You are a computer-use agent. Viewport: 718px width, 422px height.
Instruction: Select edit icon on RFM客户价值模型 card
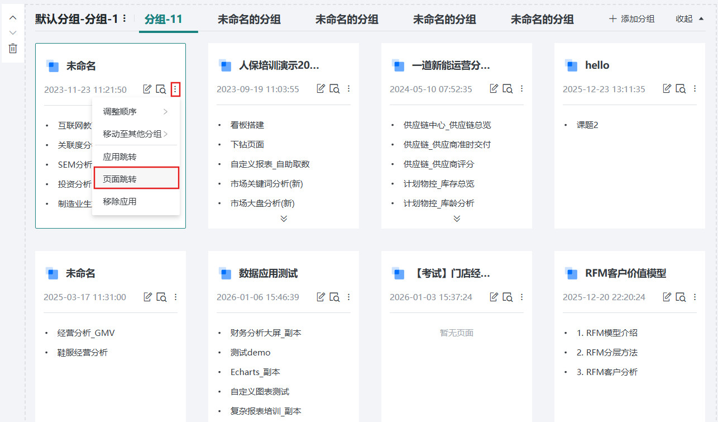(x=666, y=296)
